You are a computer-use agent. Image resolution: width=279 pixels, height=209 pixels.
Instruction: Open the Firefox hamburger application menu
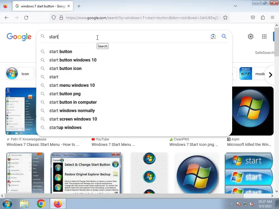(x=272, y=17)
